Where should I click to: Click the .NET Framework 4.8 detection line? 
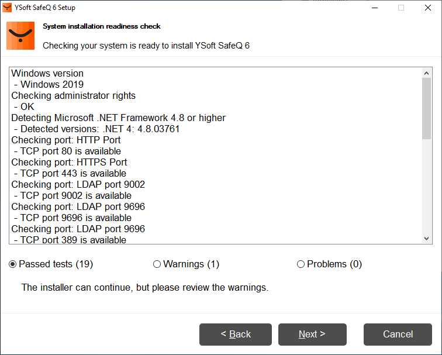pos(118,118)
